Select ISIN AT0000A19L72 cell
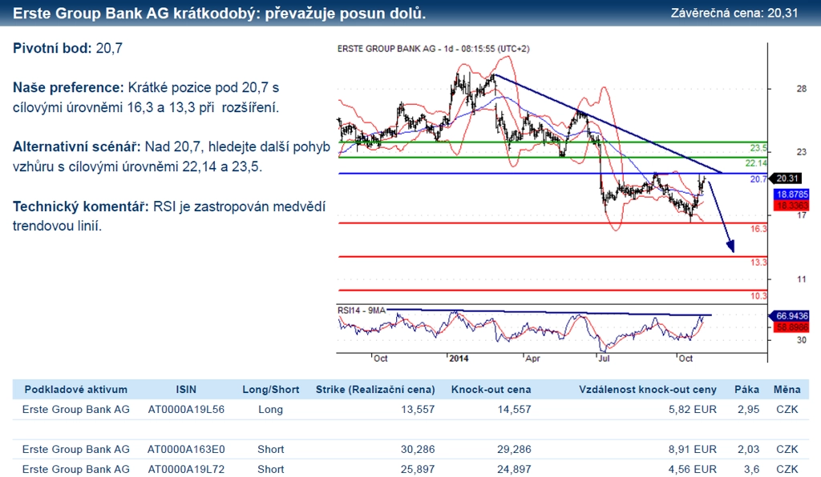 (x=186, y=469)
